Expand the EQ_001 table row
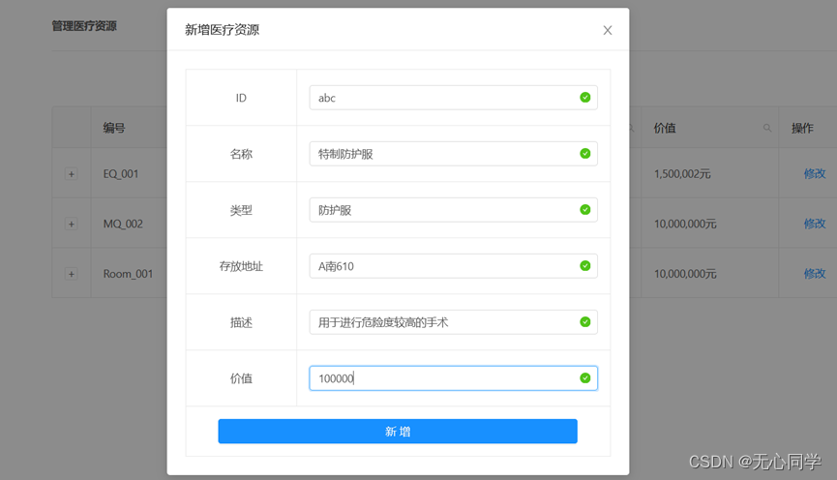Image resolution: width=837 pixels, height=480 pixels. 71,174
